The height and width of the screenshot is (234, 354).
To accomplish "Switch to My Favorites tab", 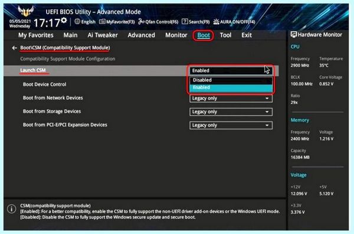I will click(x=36, y=35).
